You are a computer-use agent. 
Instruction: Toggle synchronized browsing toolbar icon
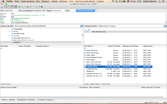tap(39, 7)
